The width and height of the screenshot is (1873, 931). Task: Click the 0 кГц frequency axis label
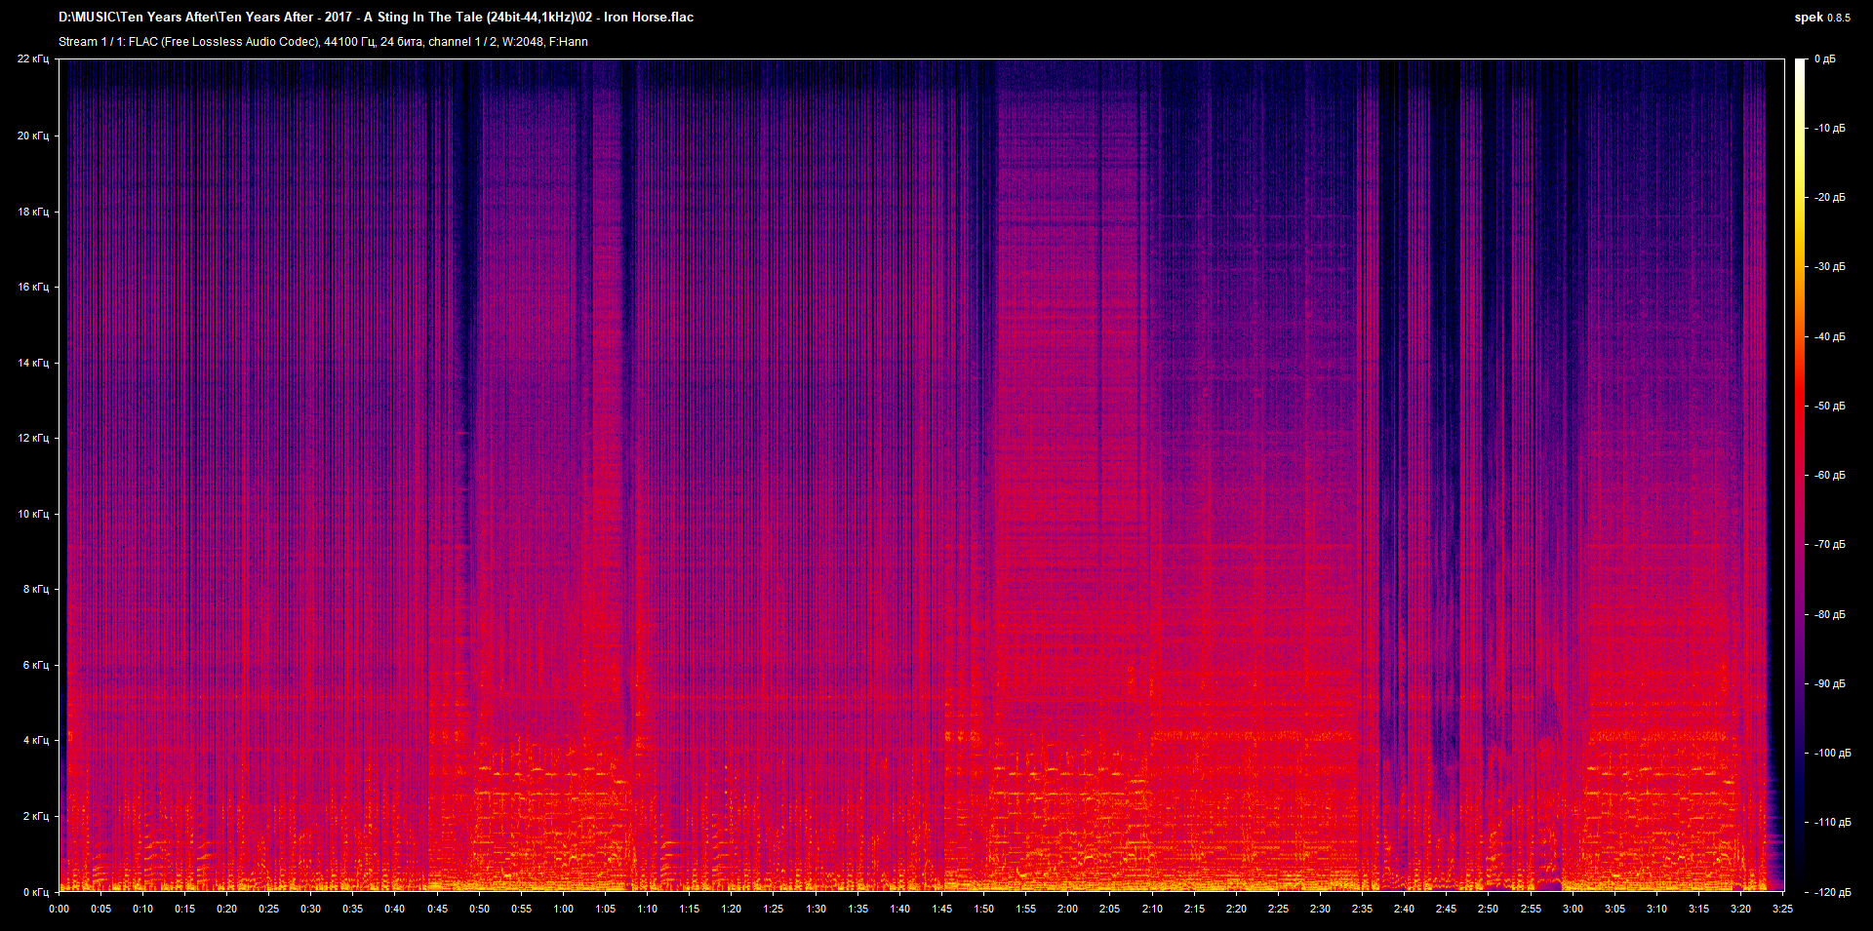pos(35,892)
